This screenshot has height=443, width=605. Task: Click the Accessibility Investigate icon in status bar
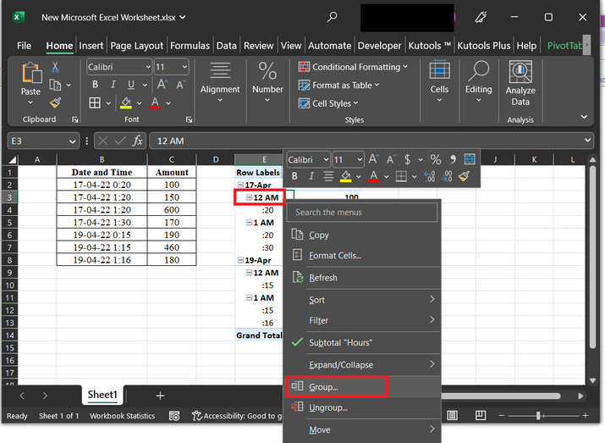(197, 416)
